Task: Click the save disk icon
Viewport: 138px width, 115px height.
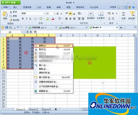Action: click(x=7, y=27)
